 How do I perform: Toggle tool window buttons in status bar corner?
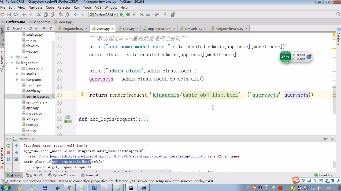(3, 181)
